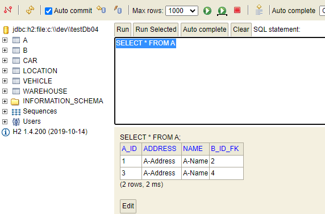Click A-Name in the second result row
Viewport: 325px width, 214px height.
pyautogui.click(x=195, y=173)
